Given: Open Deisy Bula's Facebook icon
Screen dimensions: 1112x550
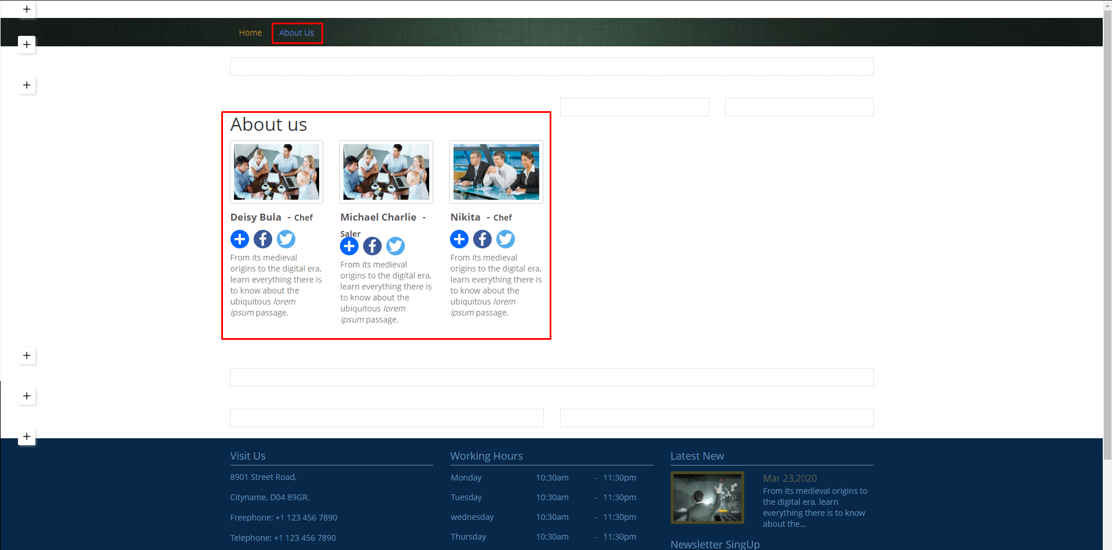Looking at the screenshot, I should [263, 239].
